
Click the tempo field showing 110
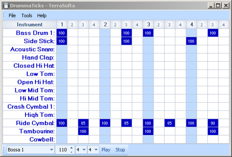(63, 150)
